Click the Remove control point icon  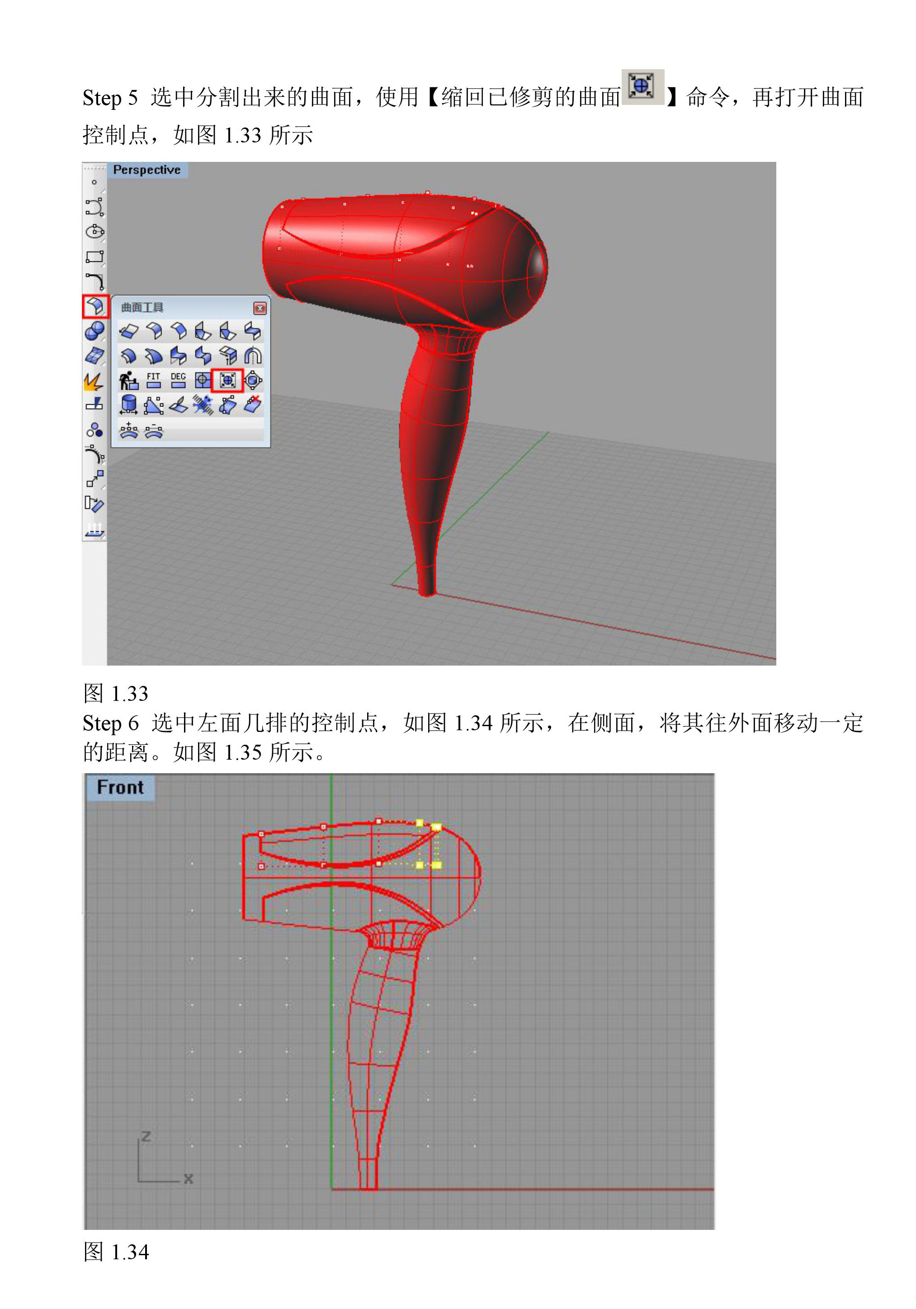[x=153, y=430]
